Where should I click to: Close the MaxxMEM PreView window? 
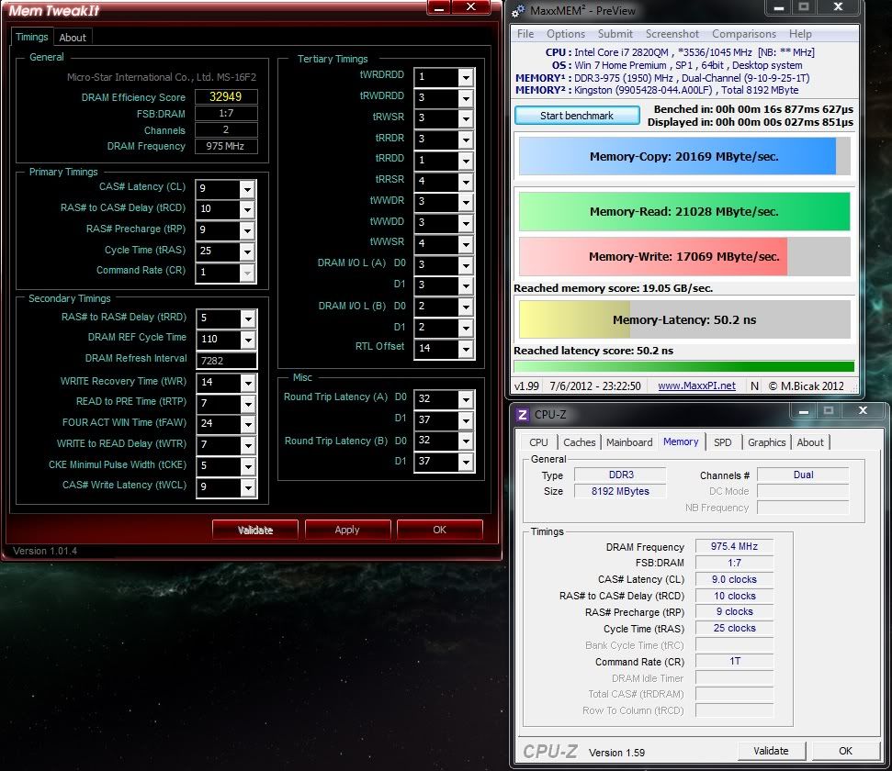(x=838, y=6)
